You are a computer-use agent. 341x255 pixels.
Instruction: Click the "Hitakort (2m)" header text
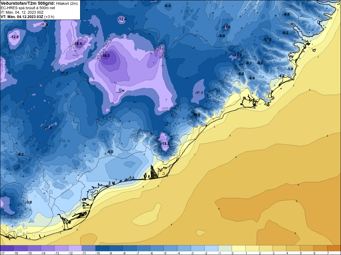[x=66, y=3]
